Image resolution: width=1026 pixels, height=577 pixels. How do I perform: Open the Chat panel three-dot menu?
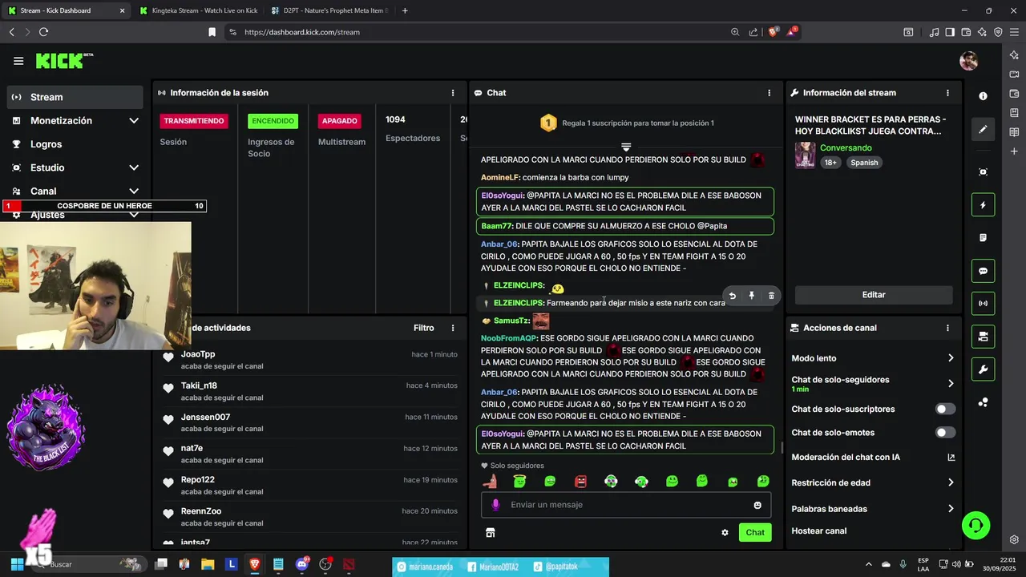coord(769,93)
